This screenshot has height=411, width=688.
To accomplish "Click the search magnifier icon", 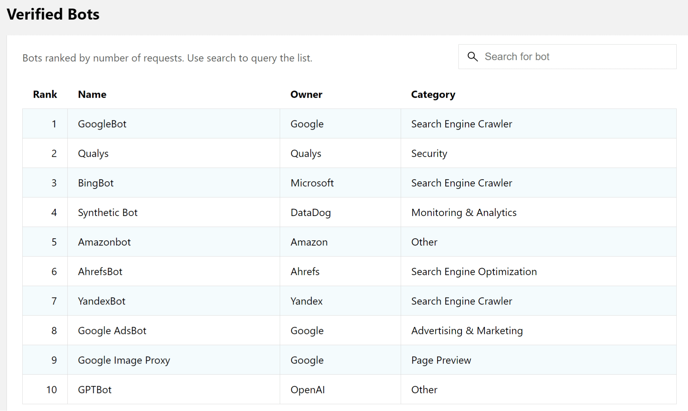I will pyautogui.click(x=473, y=56).
